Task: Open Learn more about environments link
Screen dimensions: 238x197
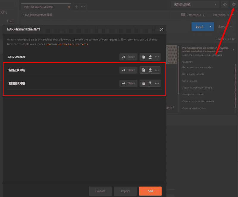Action: (x=67, y=44)
